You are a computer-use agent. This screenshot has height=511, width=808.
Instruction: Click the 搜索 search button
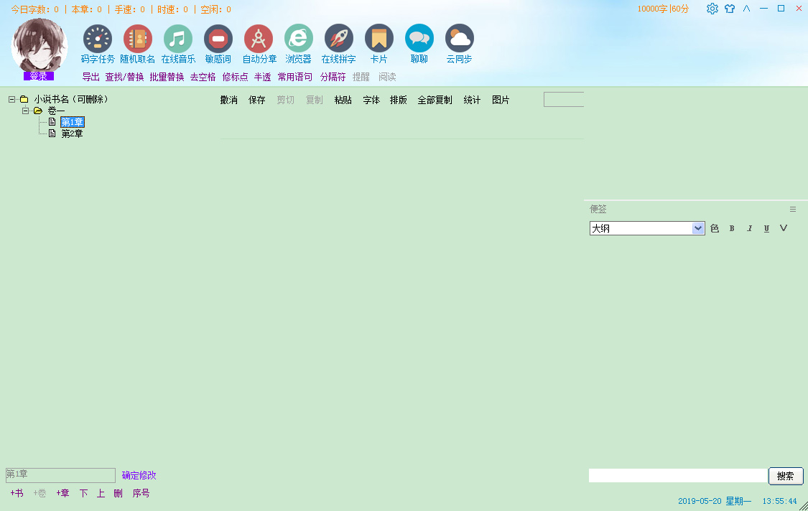point(786,476)
